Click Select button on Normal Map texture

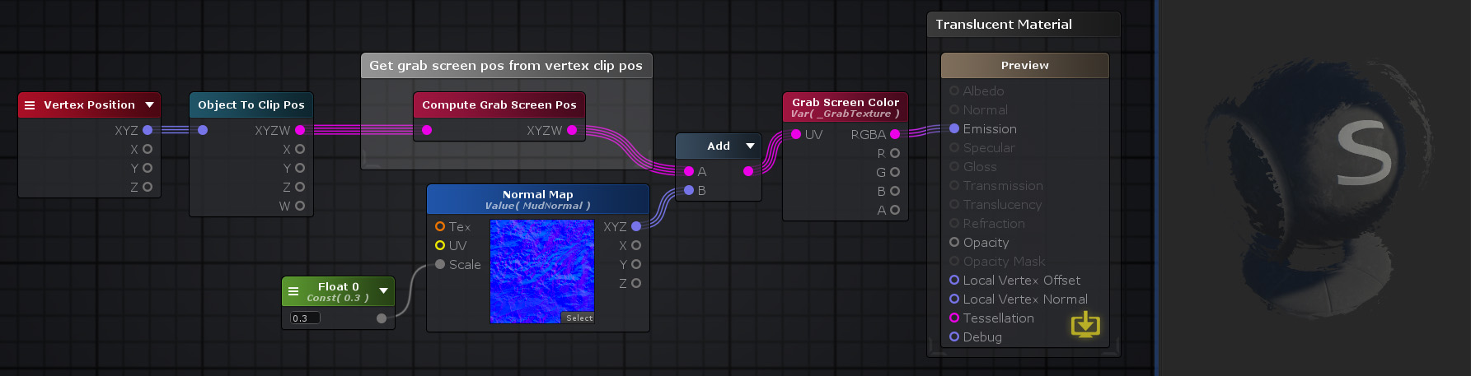(x=579, y=318)
